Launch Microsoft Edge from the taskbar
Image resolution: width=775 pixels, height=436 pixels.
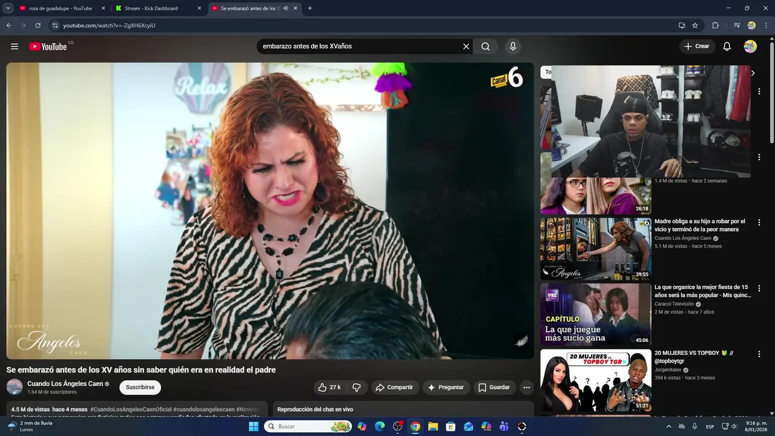pos(380,426)
